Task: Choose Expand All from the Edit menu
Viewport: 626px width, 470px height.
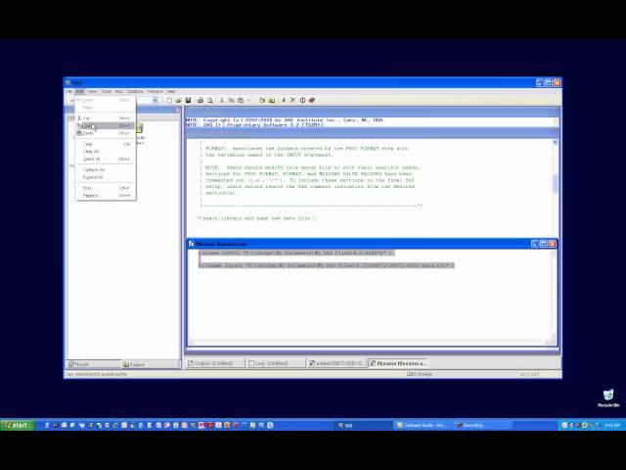Action: (x=106, y=177)
